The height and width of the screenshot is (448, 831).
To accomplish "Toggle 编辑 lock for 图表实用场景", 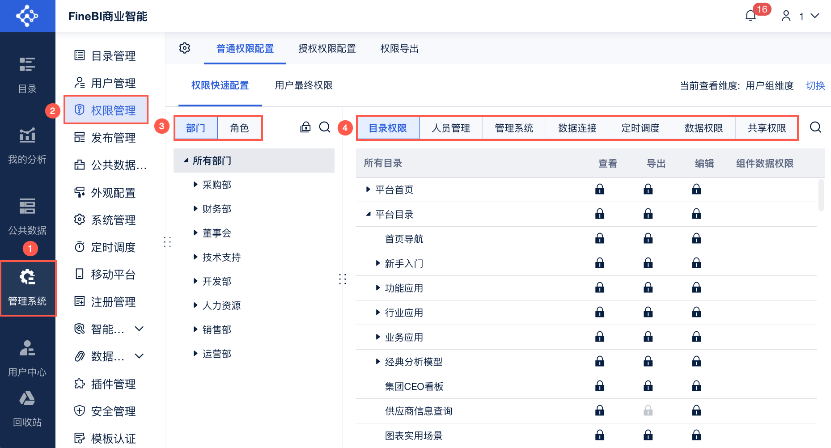I will [696, 435].
